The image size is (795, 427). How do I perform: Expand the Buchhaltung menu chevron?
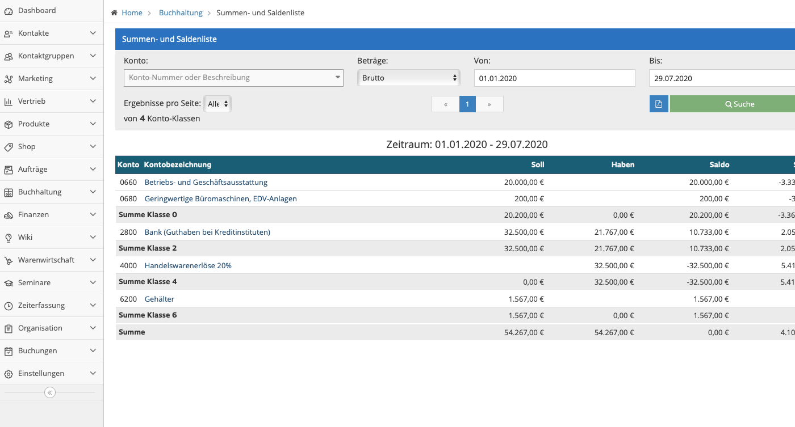[x=93, y=192]
